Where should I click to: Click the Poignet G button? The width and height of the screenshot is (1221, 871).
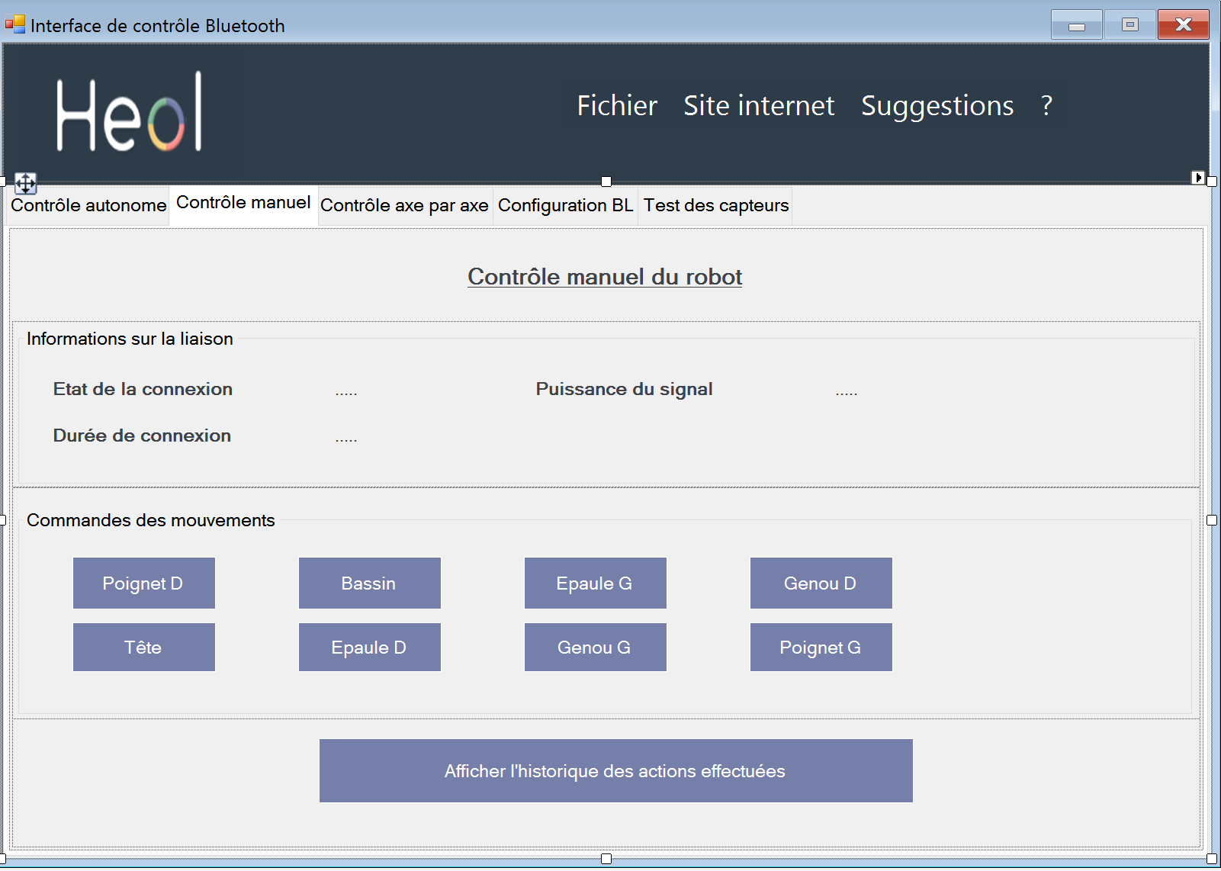(x=821, y=648)
